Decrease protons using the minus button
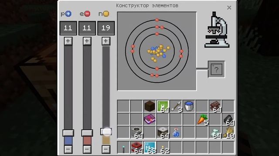The width and height of the screenshot is (279, 156). point(68,149)
